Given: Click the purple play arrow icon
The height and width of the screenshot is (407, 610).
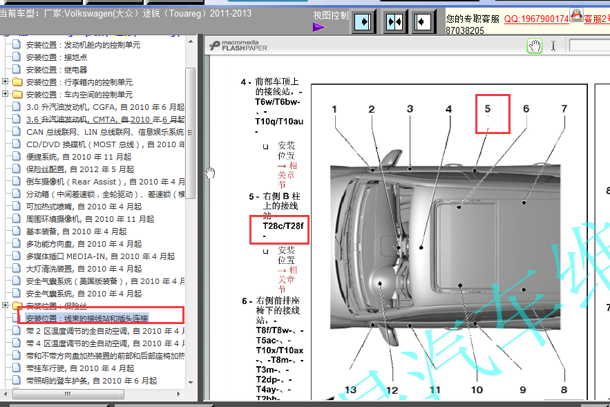Looking at the screenshot, I should (x=318, y=27).
